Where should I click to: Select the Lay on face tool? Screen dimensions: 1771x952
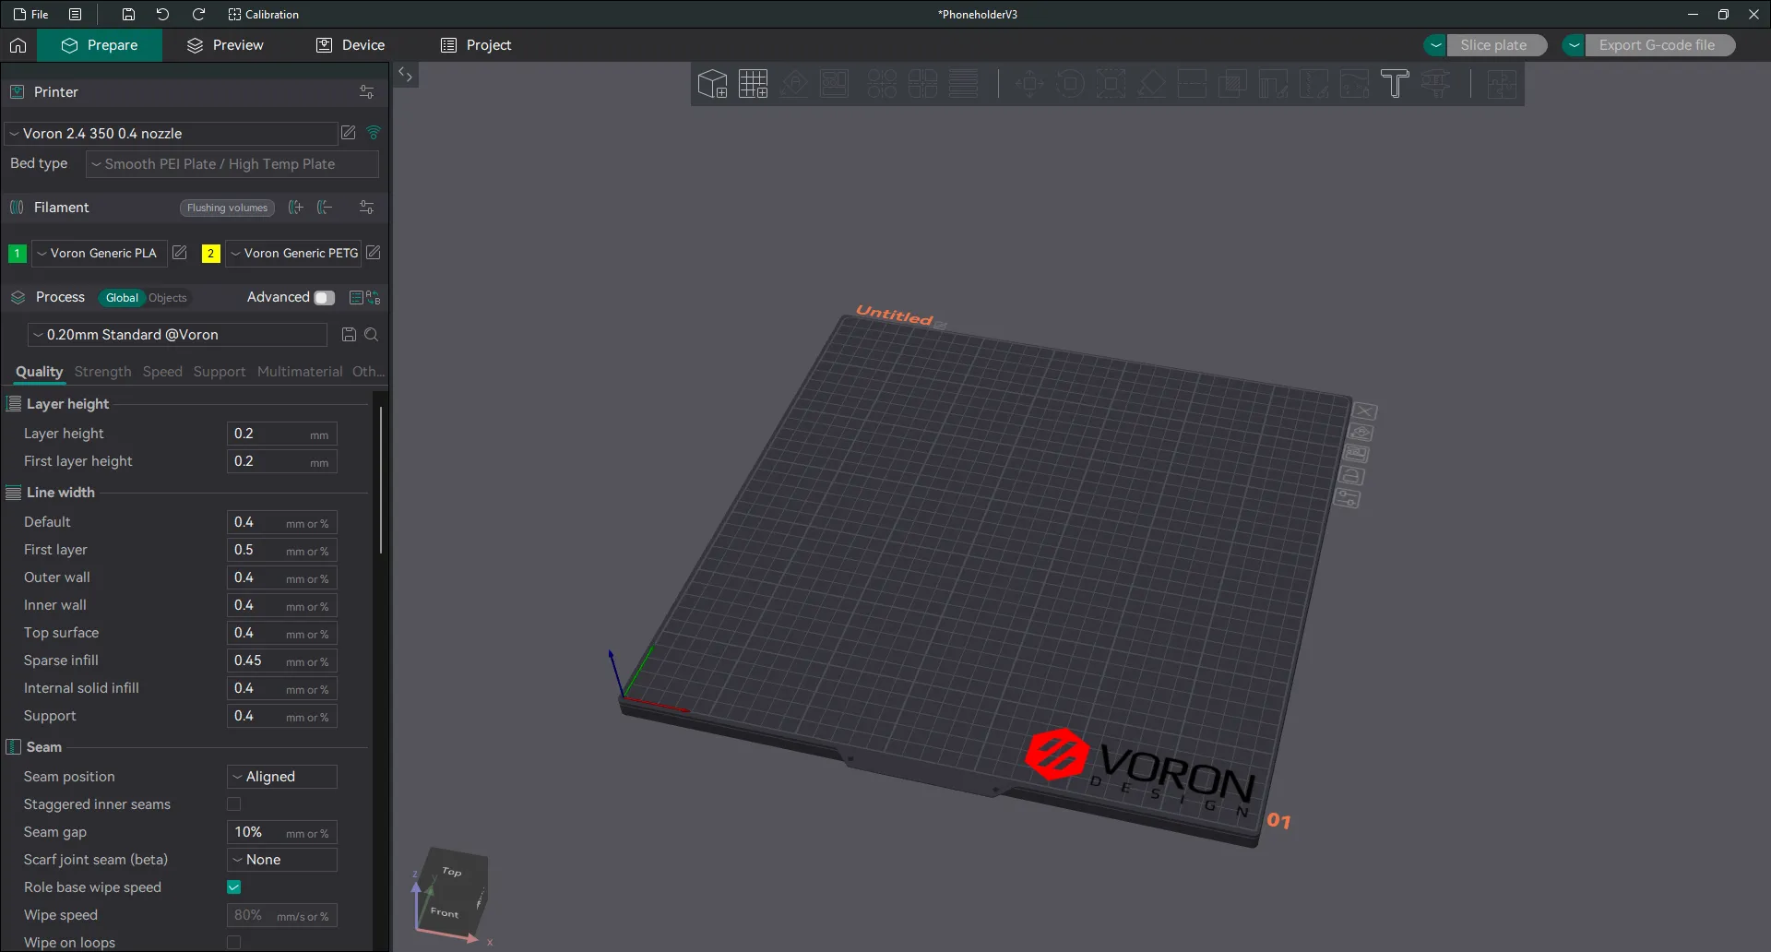pos(1151,84)
